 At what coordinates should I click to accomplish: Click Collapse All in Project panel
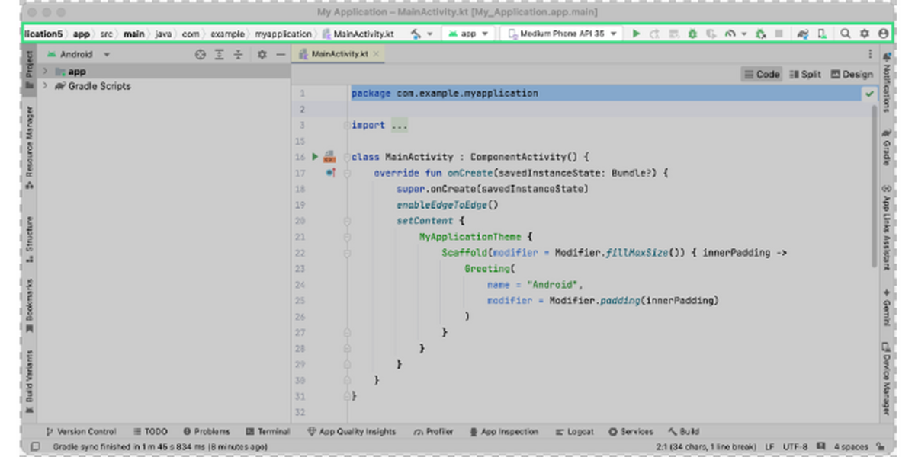238,55
